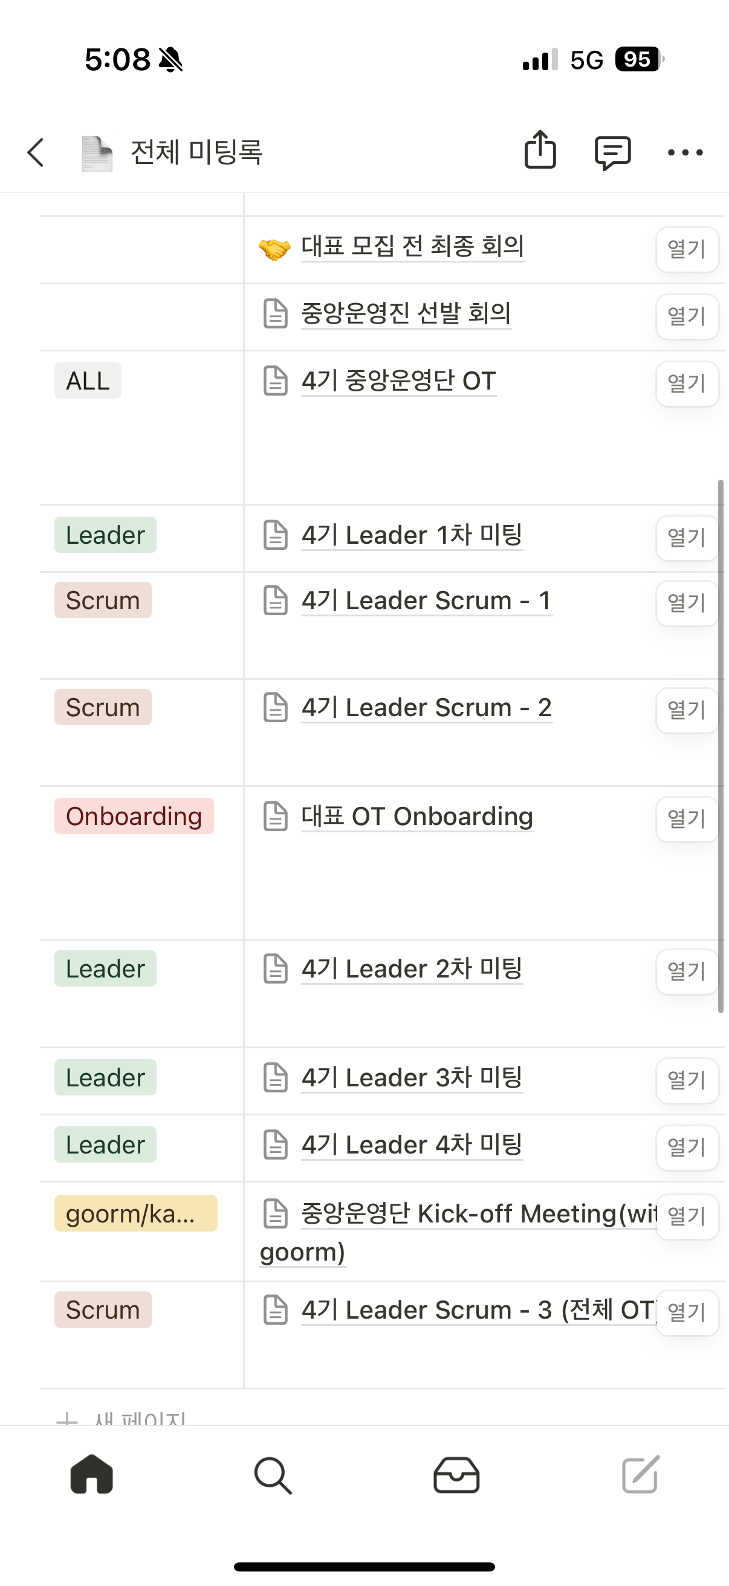Tap the handshake emoji page icon
This screenshot has width=729, height=1586.
pos(274,248)
